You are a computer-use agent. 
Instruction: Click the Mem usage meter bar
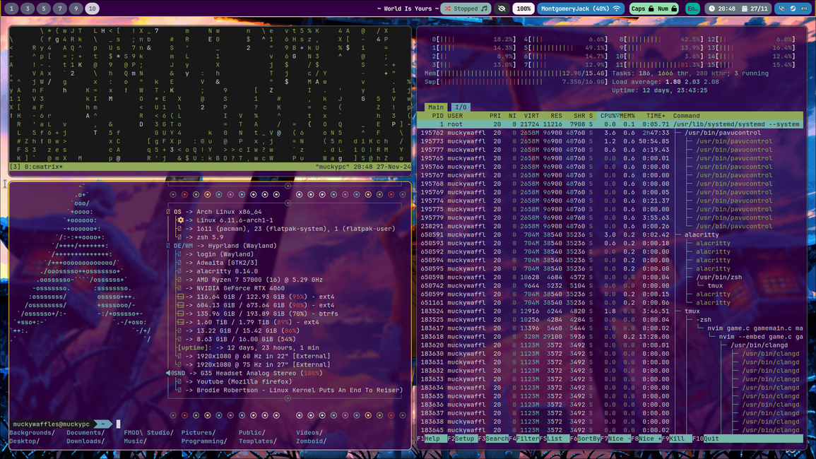pos(516,73)
